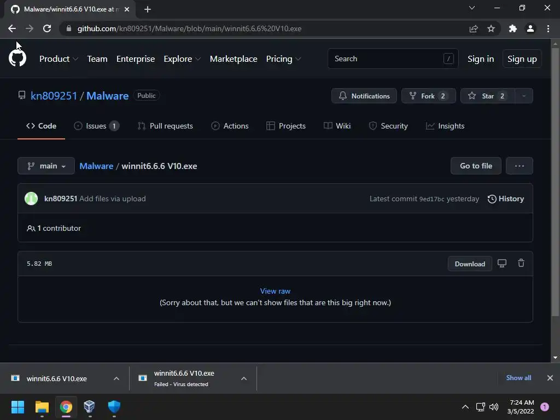Focus the GitHub Search field

pyautogui.click(x=393, y=59)
